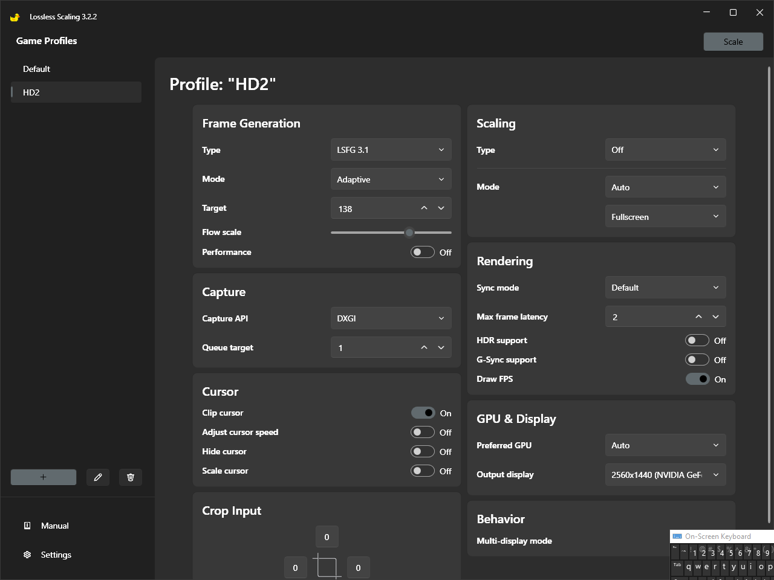Image resolution: width=774 pixels, height=580 pixels.
Task: Enable Adjust cursor speed
Action: [x=423, y=432]
